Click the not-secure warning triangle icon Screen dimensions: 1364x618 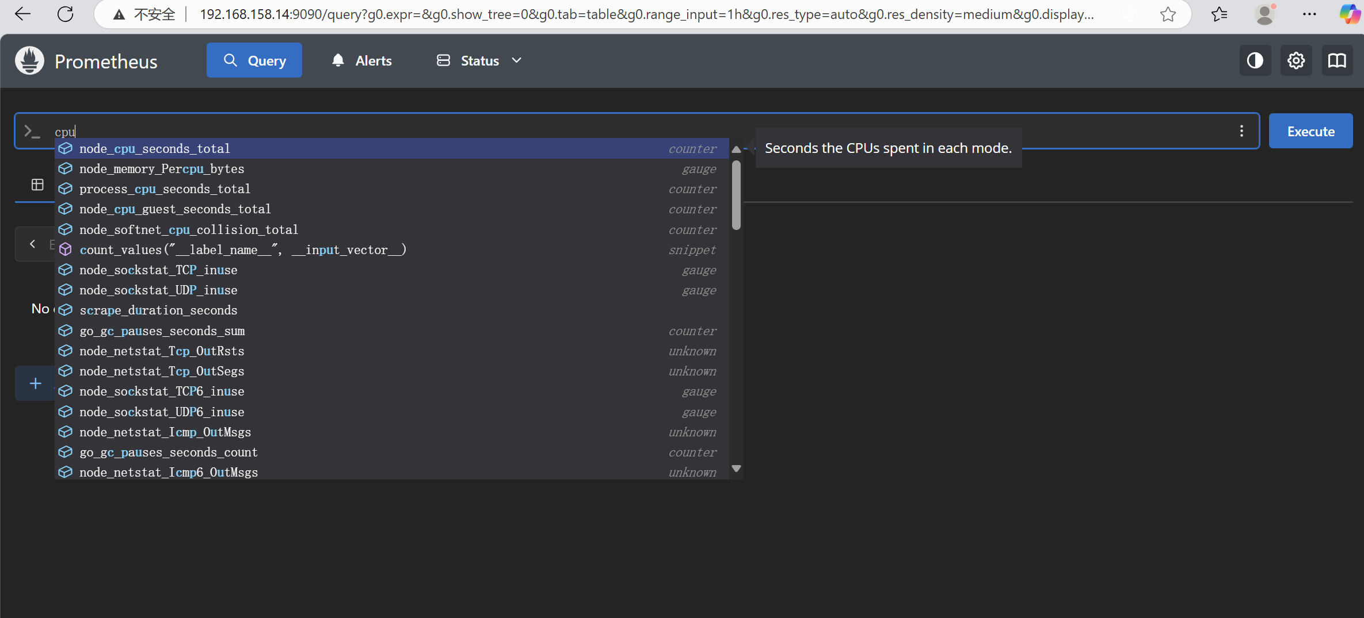click(119, 14)
